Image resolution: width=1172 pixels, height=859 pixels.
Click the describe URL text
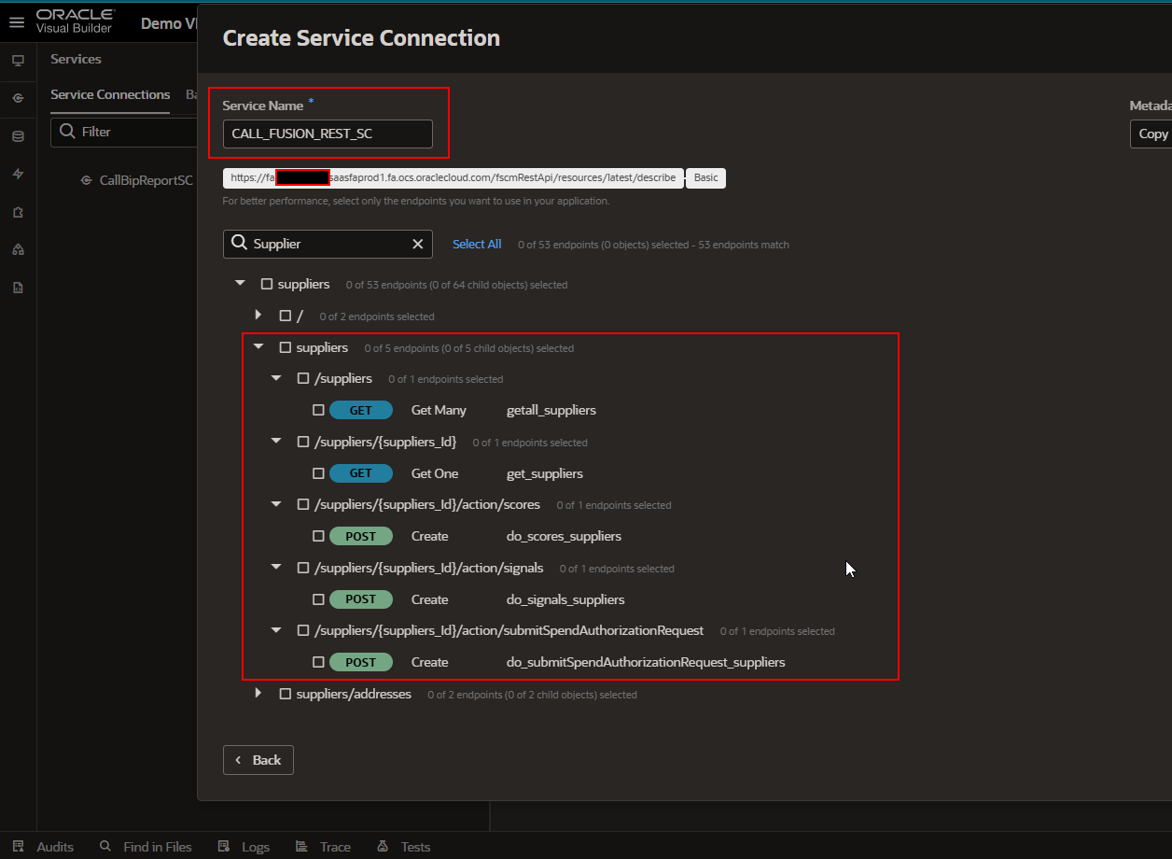click(x=453, y=177)
